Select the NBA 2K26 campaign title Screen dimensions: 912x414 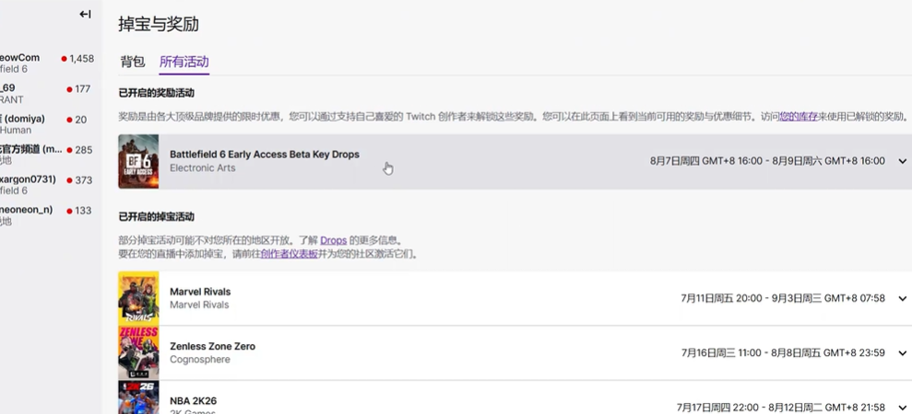click(x=193, y=400)
